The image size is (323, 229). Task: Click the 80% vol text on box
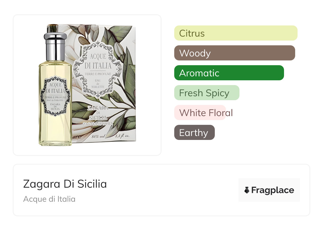(98, 137)
